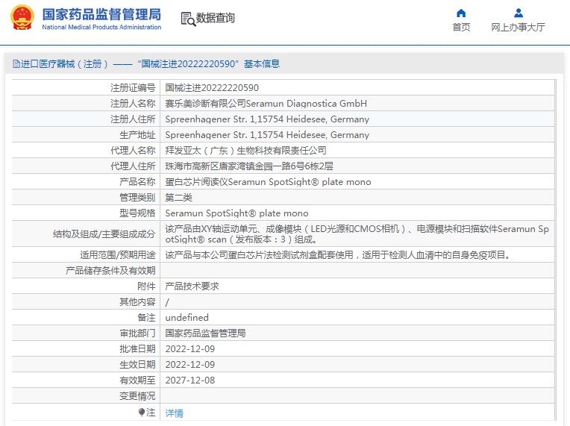Click the 注册人名称 row label
The height and width of the screenshot is (426, 570).
coord(133,104)
